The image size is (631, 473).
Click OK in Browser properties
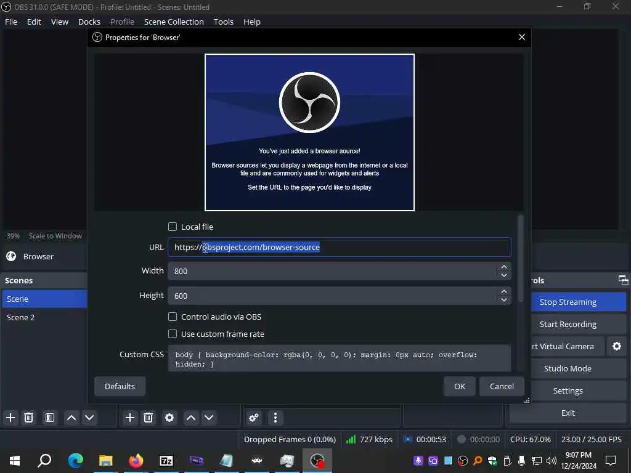[x=460, y=386]
